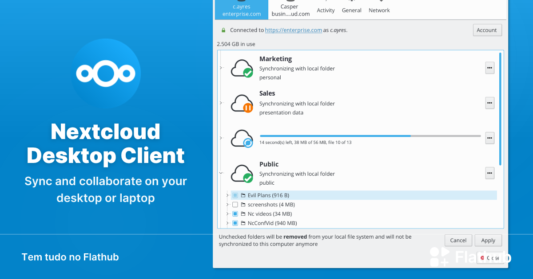Viewport: 533px width, 279px height.
Task: Open the Account menu button
Action: [x=487, y=30]
